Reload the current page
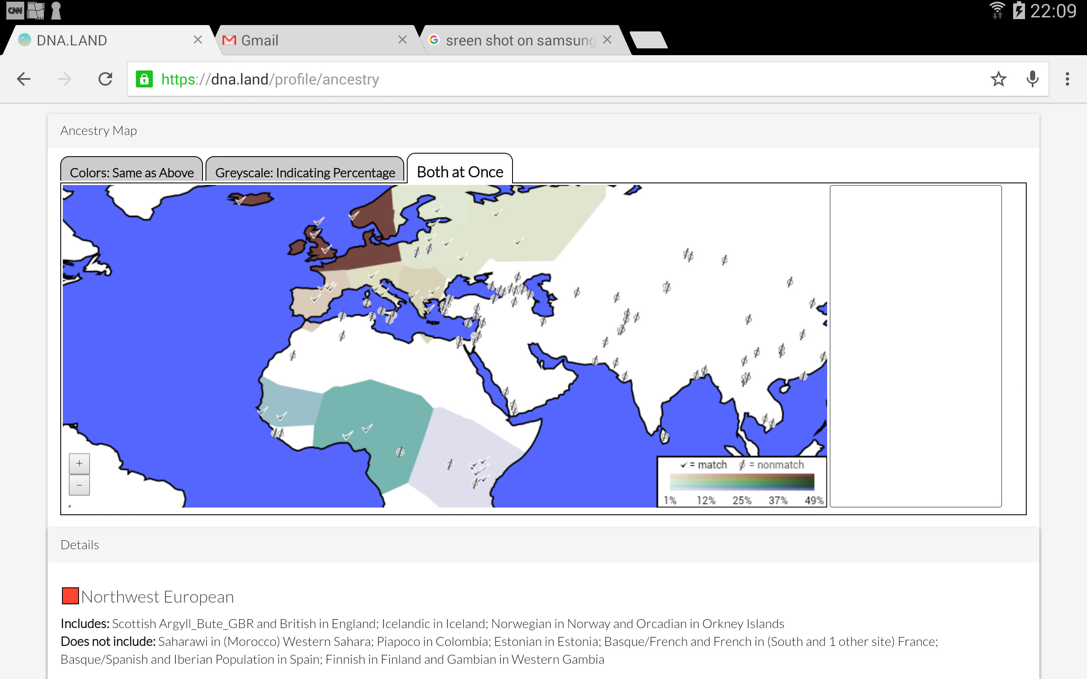 105,79
